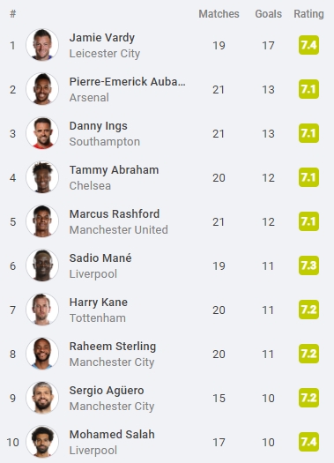Click Jamie Vardy's 7.4 rating badge
The image size is (334, 463).
click(x=308, y=45)
